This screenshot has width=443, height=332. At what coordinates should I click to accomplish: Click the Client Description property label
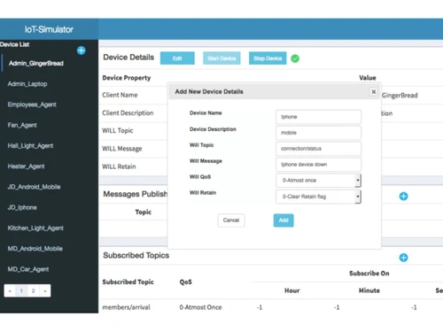(x=128, y=113)
